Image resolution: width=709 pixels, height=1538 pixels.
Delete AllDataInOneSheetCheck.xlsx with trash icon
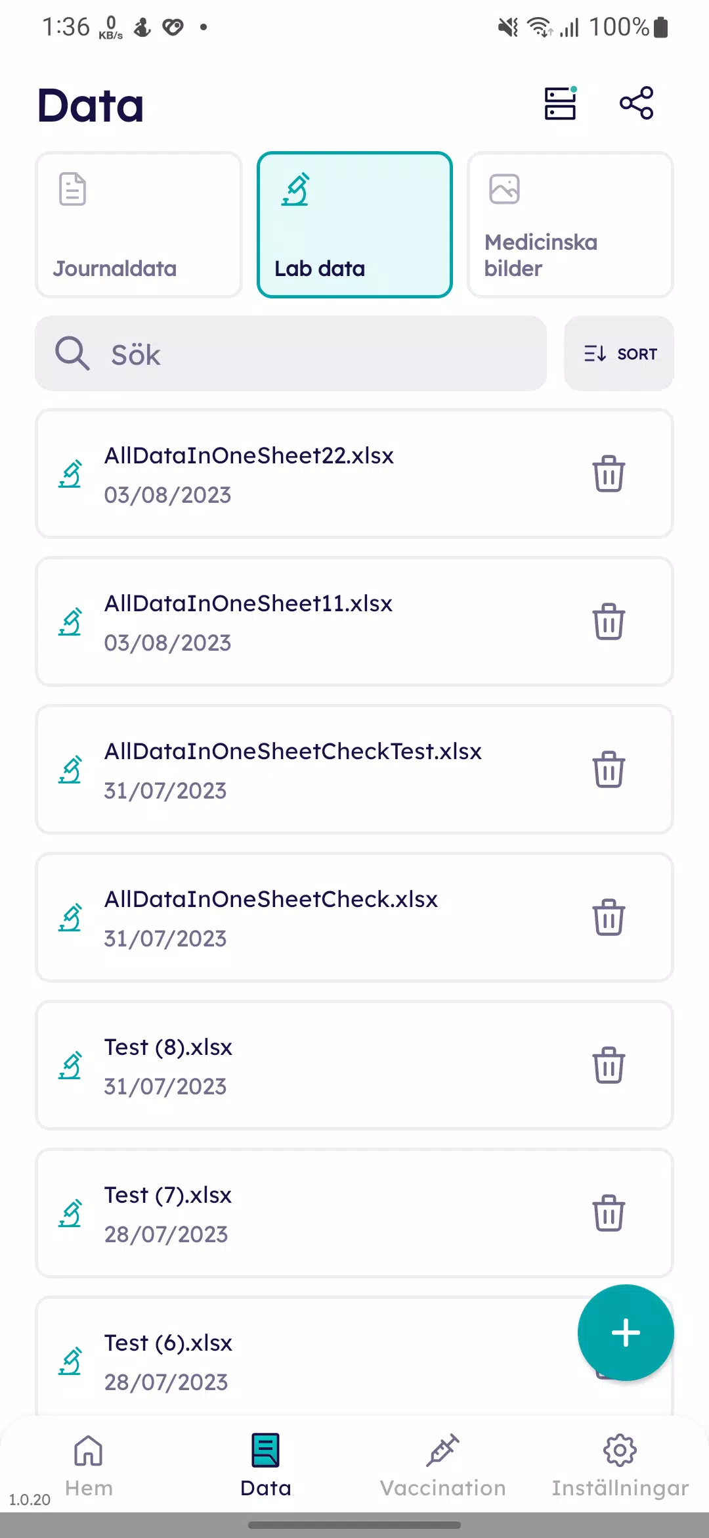tap(609, 917)
